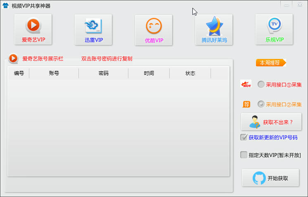The image size is (308, 197).
Task: Choose the 乐视VIP TV icon
Action: 274,29
